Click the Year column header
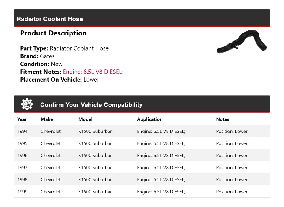The image size is (284, 207). [22, 119]
